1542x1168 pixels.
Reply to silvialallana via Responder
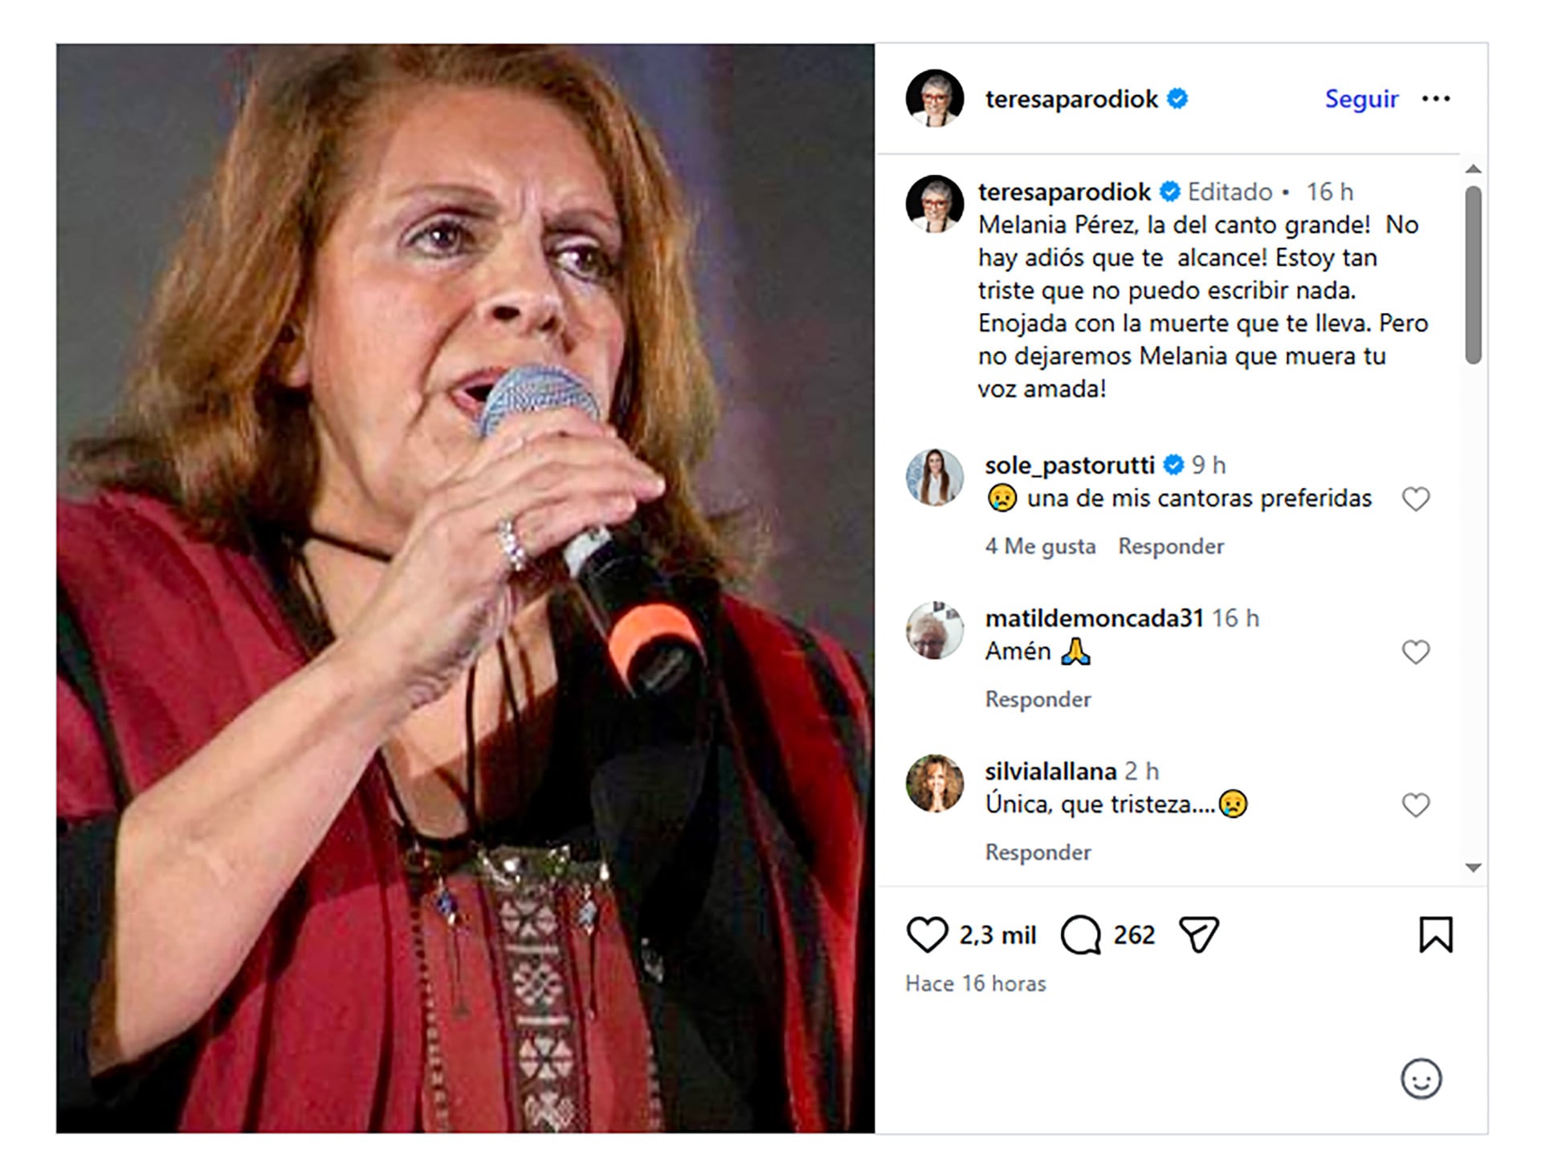click(x=1038, y=852)
